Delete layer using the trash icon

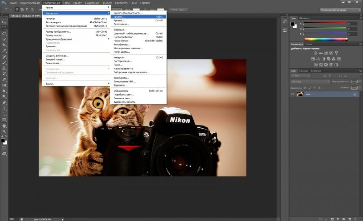355,219
